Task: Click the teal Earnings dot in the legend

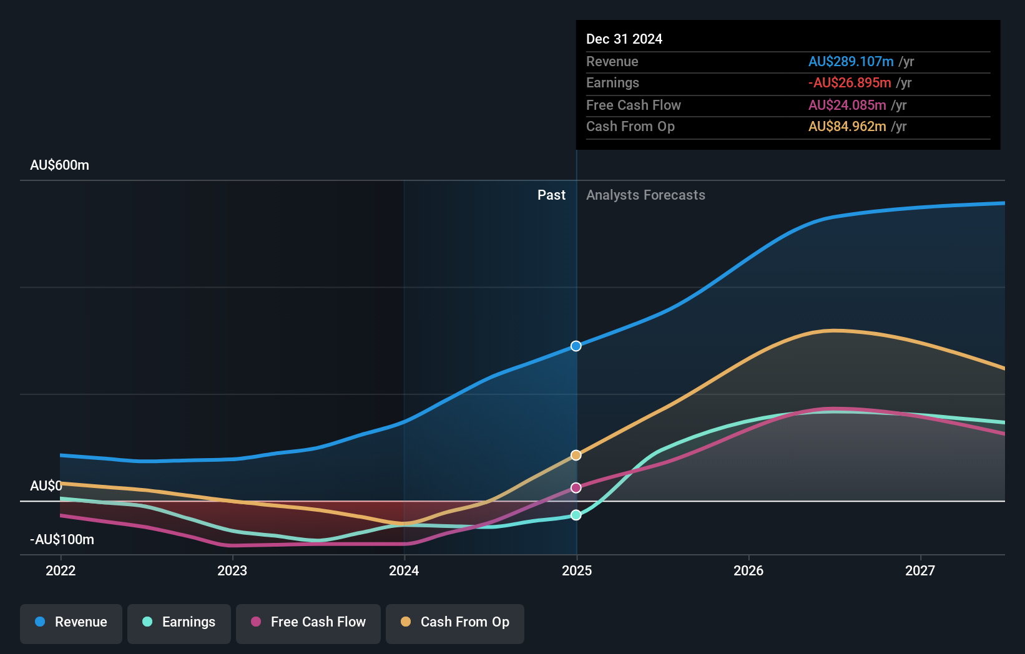Action: (x=146, y=622)
